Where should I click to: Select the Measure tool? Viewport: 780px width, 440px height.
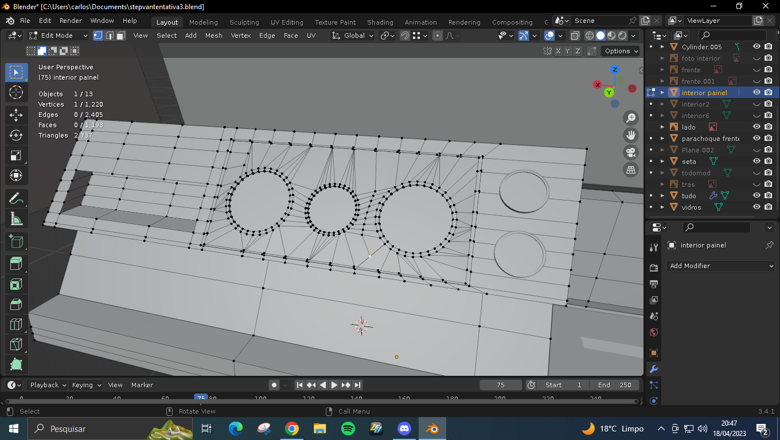[x=16, y=219]
